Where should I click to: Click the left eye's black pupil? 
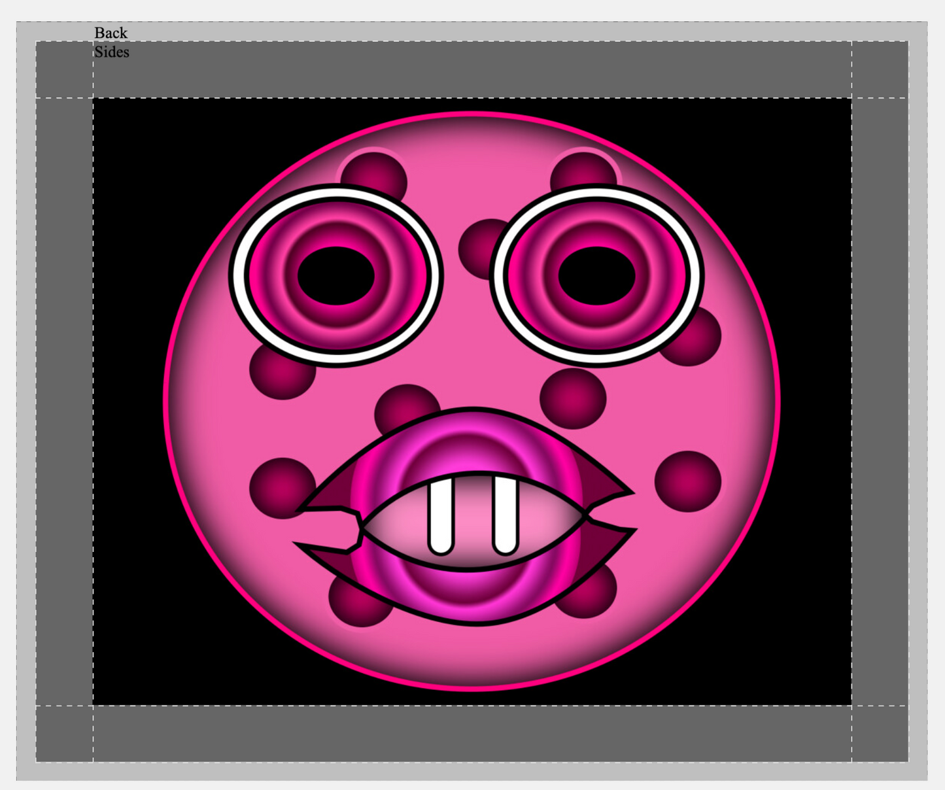click(336, 276)
